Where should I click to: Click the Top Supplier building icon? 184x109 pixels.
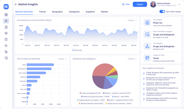tap(147, 23)
